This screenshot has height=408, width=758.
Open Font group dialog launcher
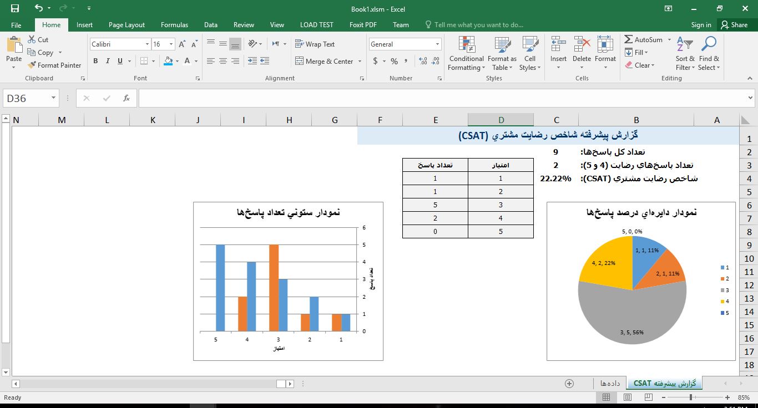[x=198, y=79]
